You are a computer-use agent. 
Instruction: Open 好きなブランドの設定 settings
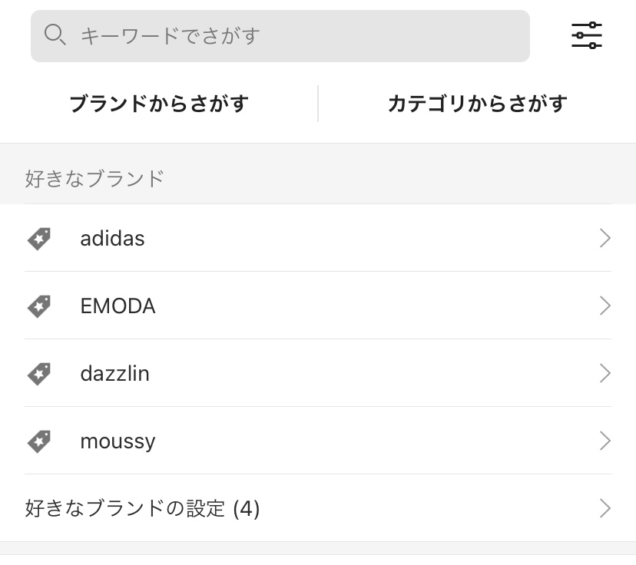[318, 509]
